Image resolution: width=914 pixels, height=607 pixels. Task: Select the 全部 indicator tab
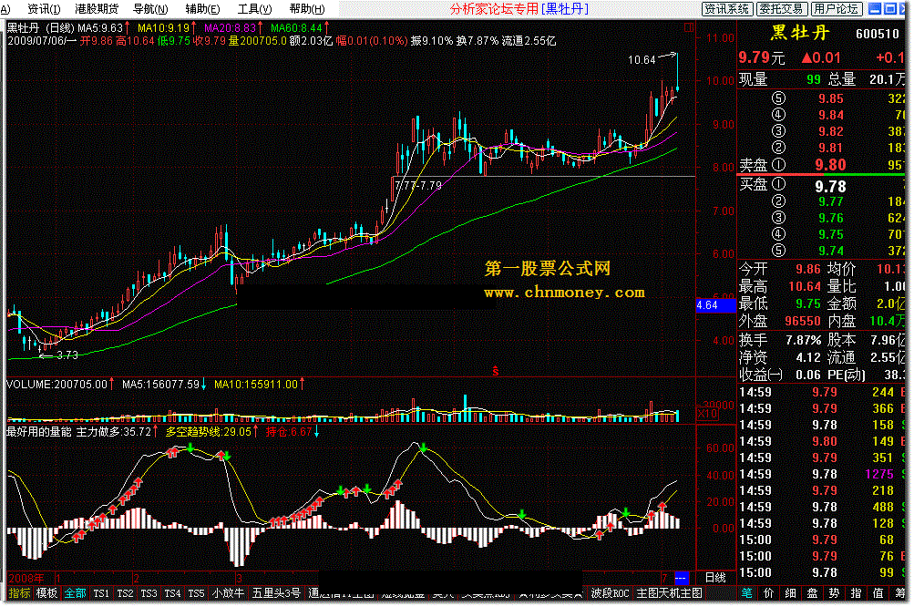click(76, 593)
